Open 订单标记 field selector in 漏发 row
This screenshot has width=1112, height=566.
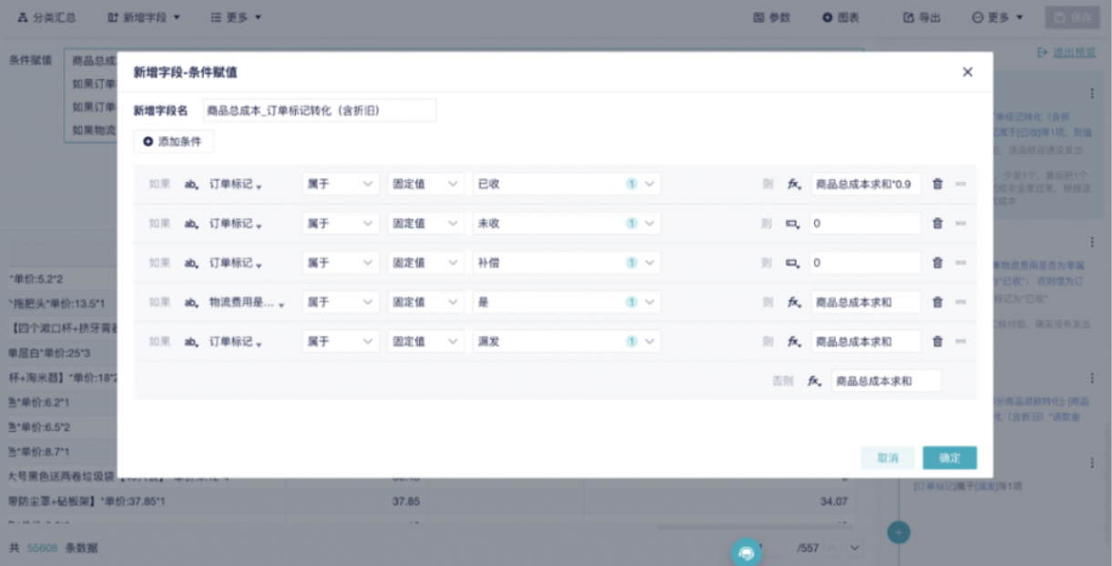[235, 342]
